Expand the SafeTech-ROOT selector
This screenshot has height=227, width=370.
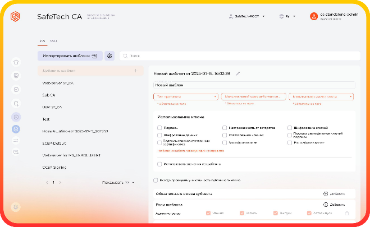pos(248,16)
